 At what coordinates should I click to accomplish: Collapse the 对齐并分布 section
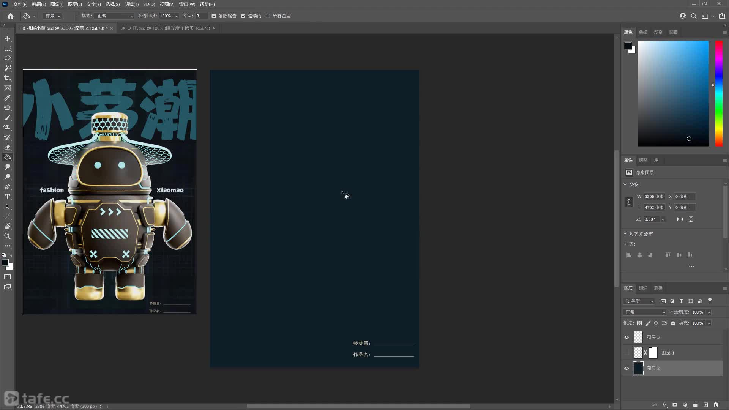click(625, 233)
